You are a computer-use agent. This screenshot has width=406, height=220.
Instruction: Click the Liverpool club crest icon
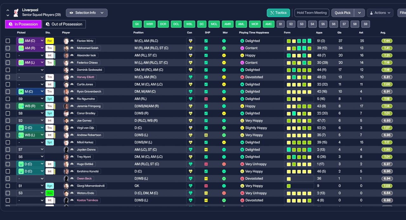[x=16, y=13]
